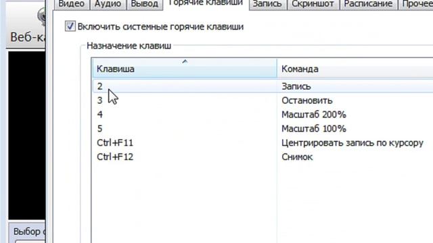This screenshot has width=433, height=243.
Task: Open the Расписание tab
Action: click(x=368, y=4)
